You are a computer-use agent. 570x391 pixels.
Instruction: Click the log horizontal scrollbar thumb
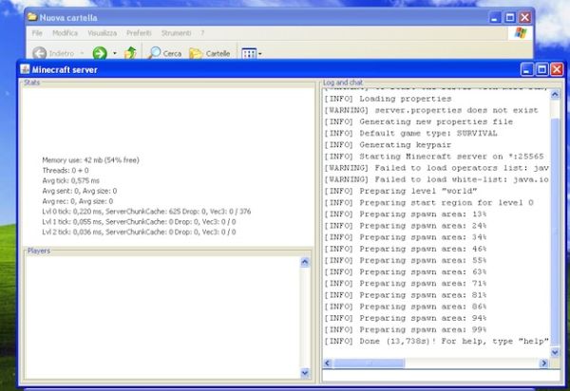click(x=370, y=363)
